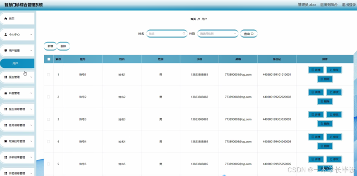Click the 删除 button in the 账号4 row
The image size is (357, 176).
pos(325,146)
